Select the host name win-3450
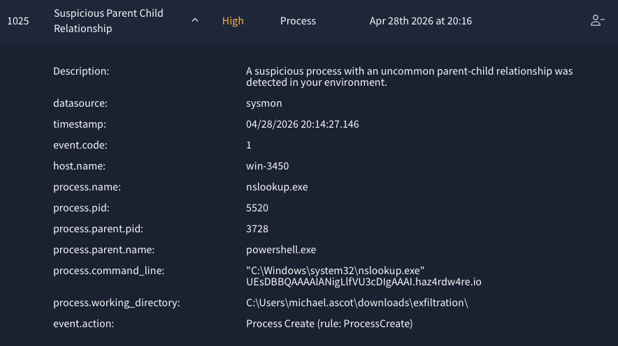The height and width of the screenshot is (346, 618). (267, 166)
